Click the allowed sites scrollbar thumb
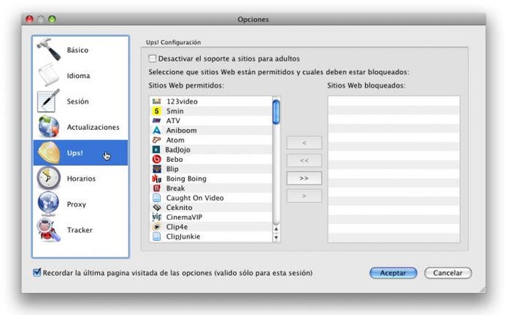Viewport: 511px width, 315px height. pos(276,112)
